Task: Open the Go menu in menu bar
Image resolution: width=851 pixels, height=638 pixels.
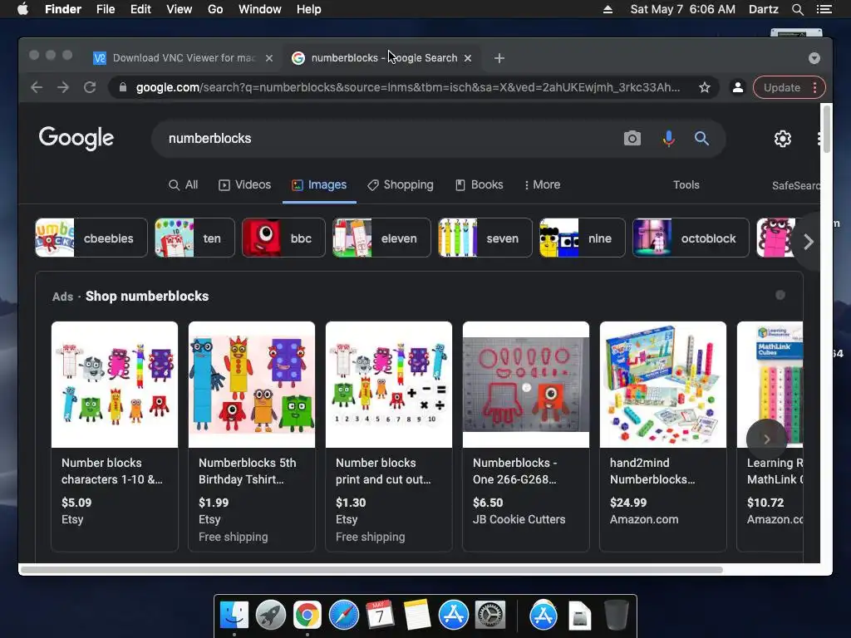Action: [x=215, y=9]
